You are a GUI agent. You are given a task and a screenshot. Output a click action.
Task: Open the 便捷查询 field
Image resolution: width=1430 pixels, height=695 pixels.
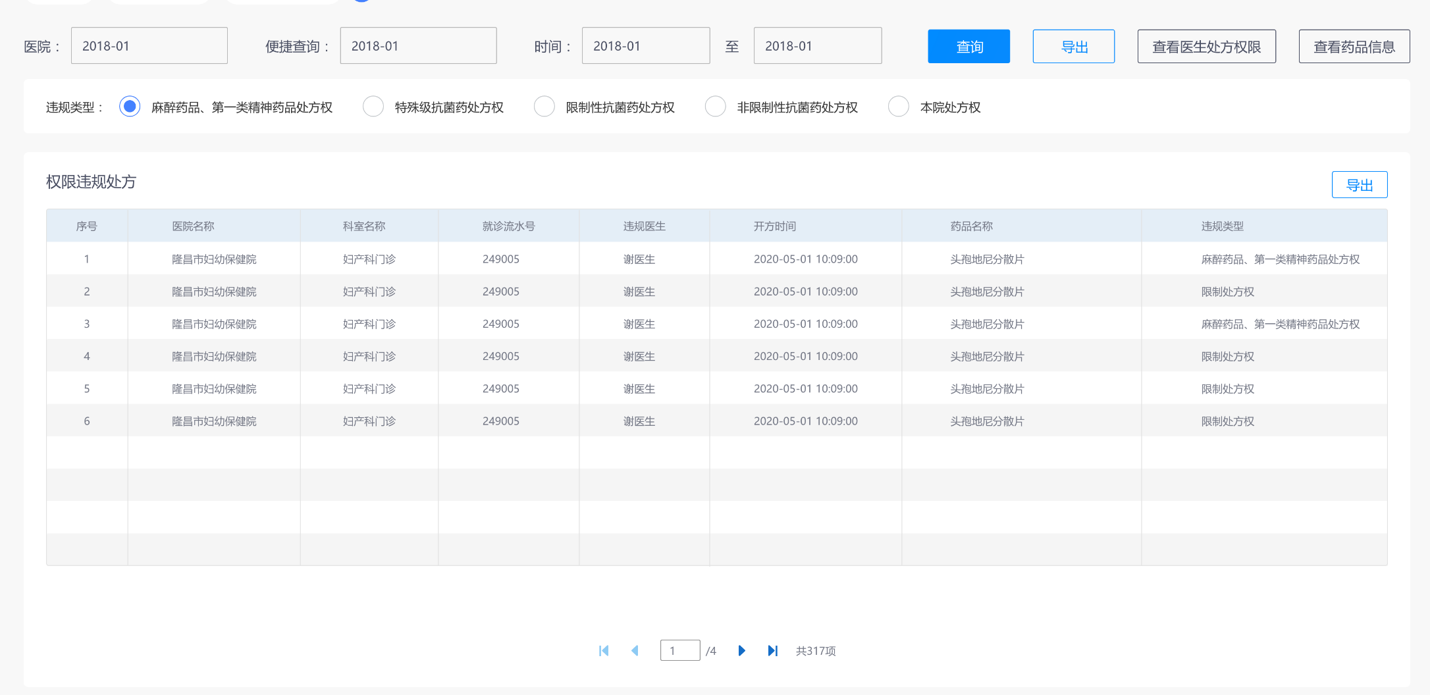point(419,45)
